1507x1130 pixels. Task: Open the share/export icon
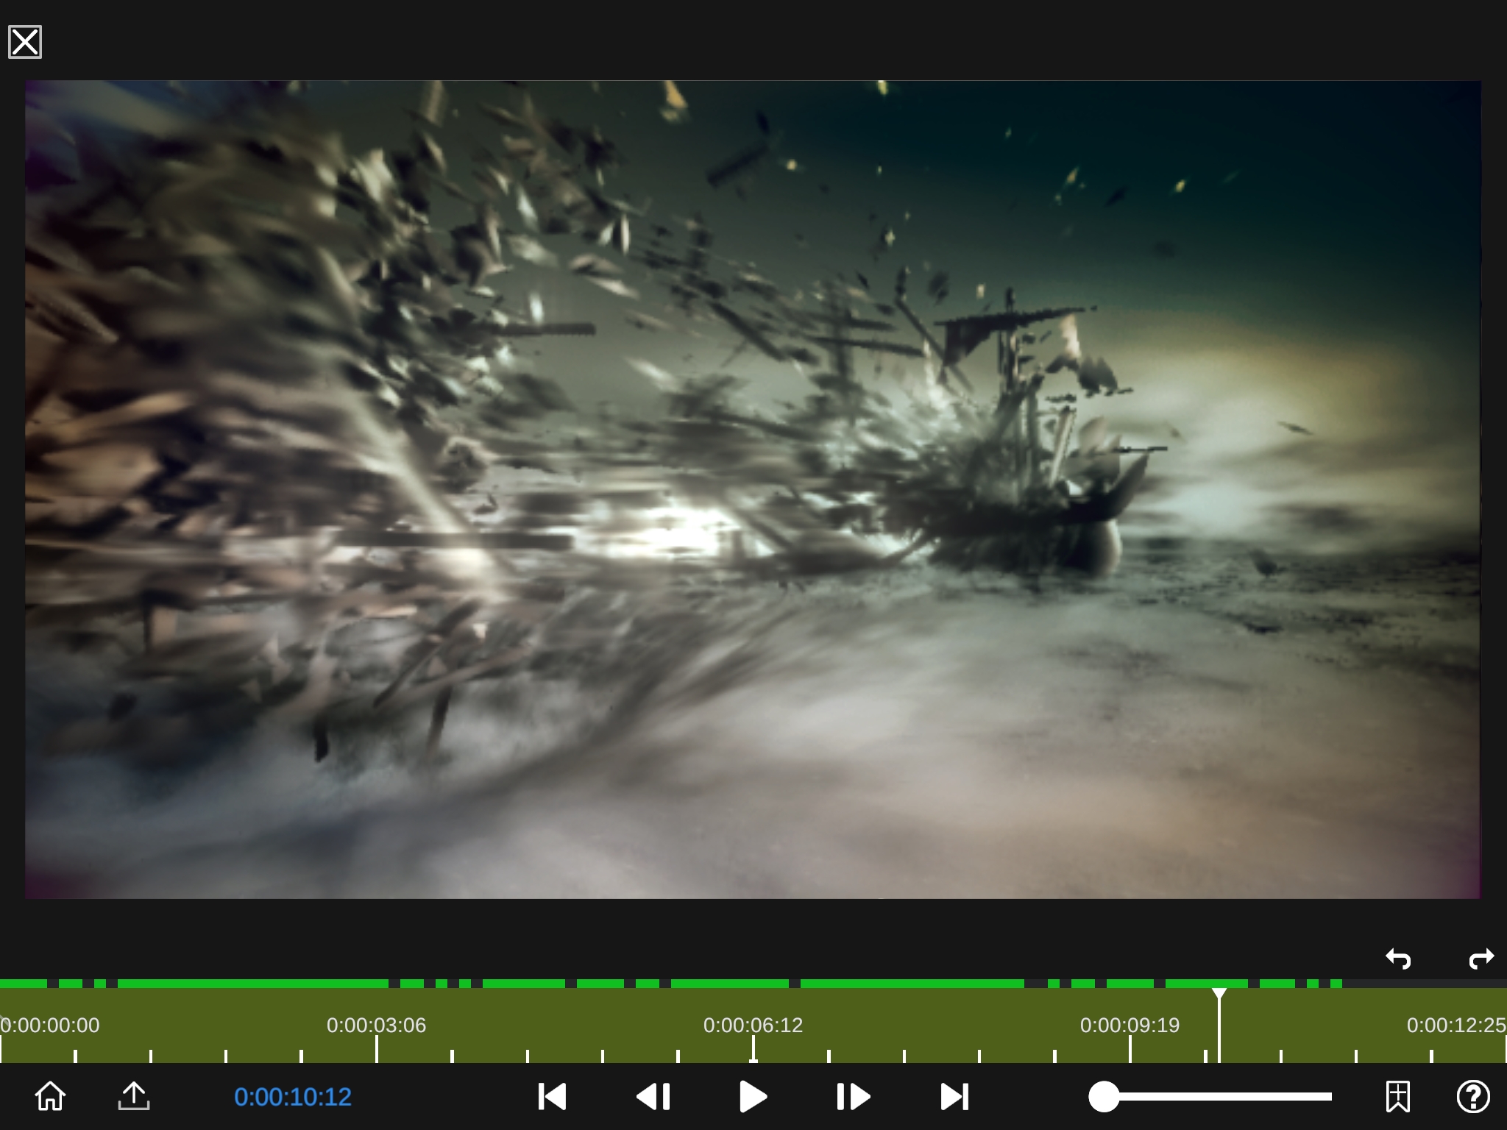pos(134,1096)
